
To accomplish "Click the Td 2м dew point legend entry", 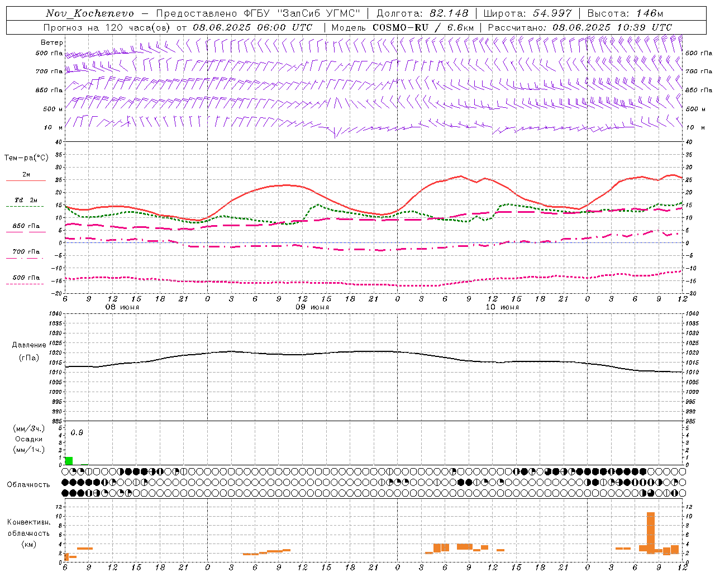I will pyautogui.click(x=26, y=200).
